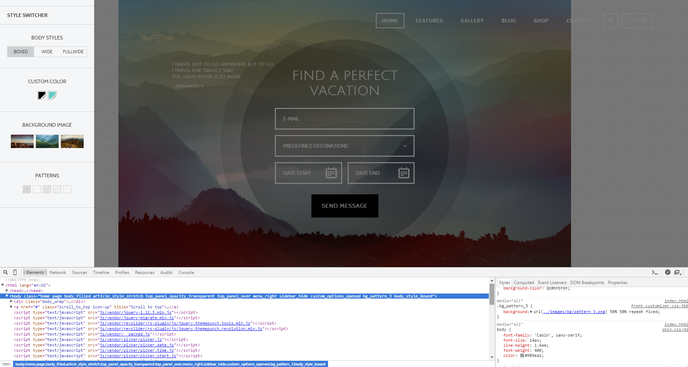The height and width of the screenshot is (367, 688).
Task: Click the DevTools inspect element magnifier icon
Action: (5, 273)
